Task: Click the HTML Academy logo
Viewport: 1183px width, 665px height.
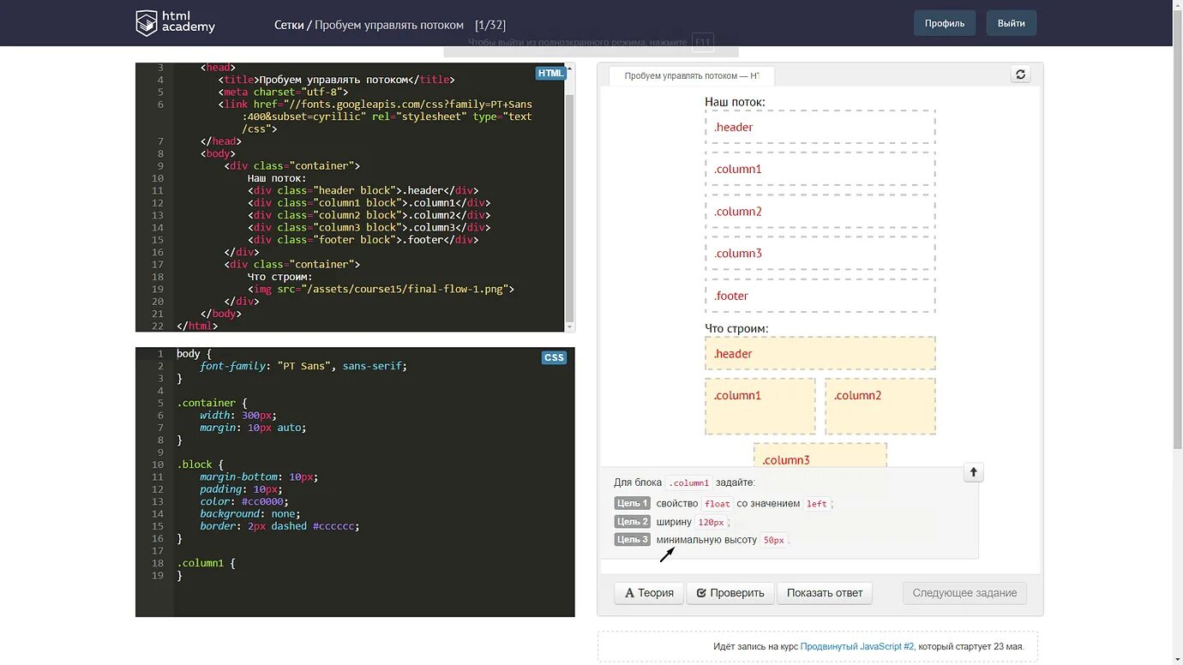Action: 176,23
